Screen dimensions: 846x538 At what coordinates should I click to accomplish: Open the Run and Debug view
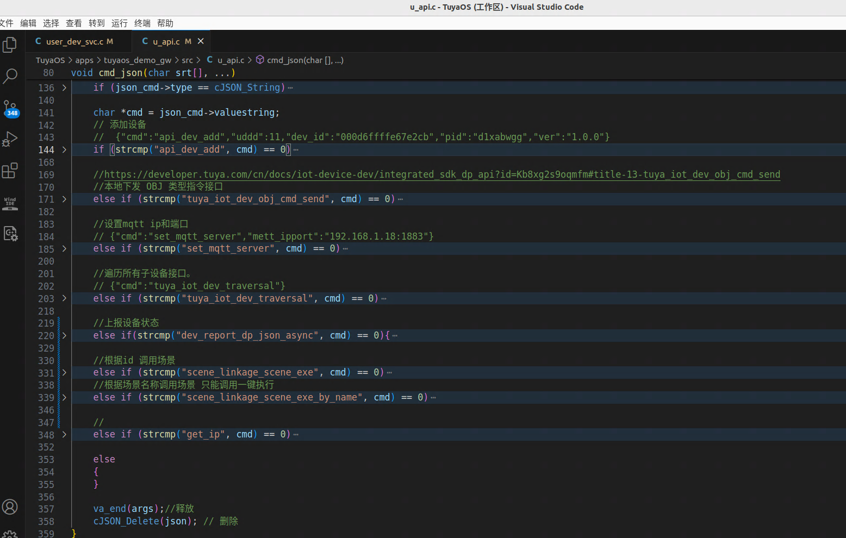(x=10, y=139)
